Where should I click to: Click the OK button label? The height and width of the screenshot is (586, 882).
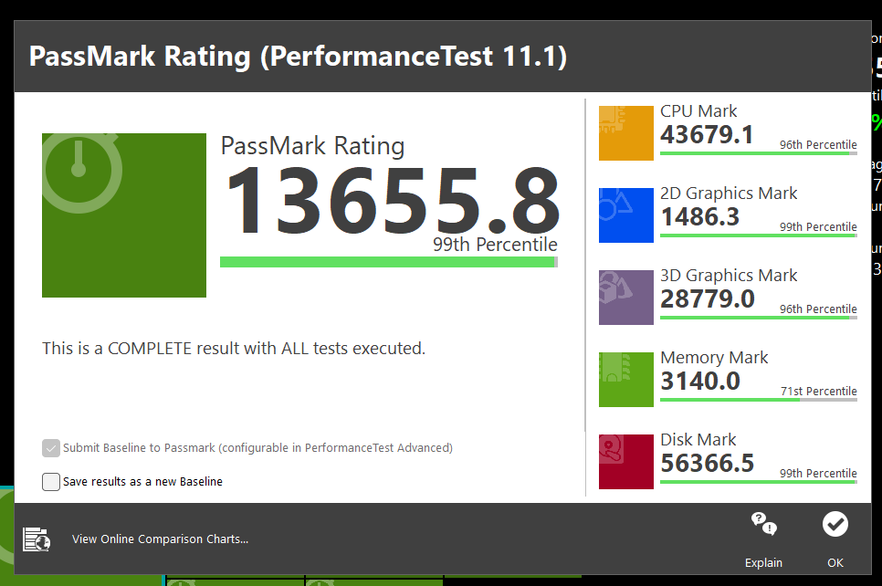(x=835, y=562)
